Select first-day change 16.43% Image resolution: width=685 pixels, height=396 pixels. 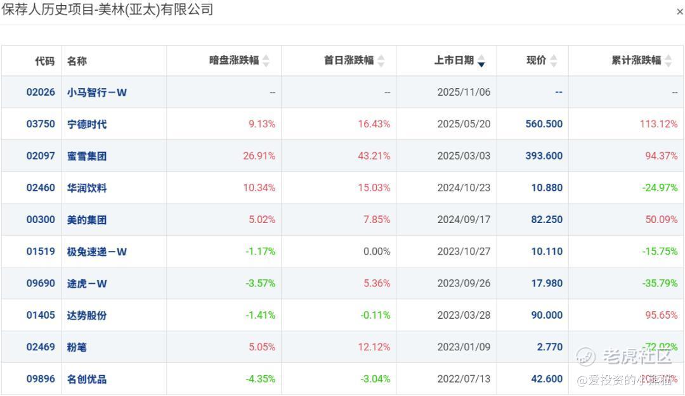(x=374, y=124)
